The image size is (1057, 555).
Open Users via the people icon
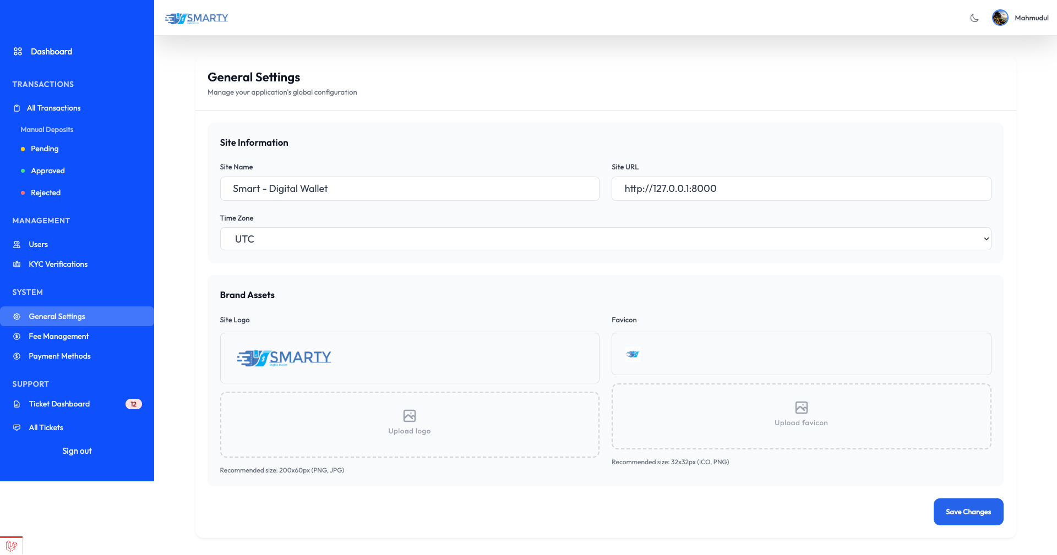17,244
